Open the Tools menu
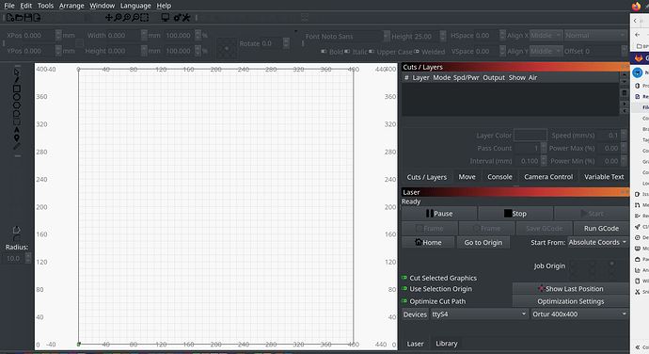649x354 pixels. click(45, 6)
